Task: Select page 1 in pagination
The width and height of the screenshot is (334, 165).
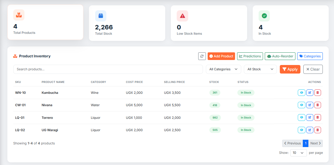Action: coord(305,143)
